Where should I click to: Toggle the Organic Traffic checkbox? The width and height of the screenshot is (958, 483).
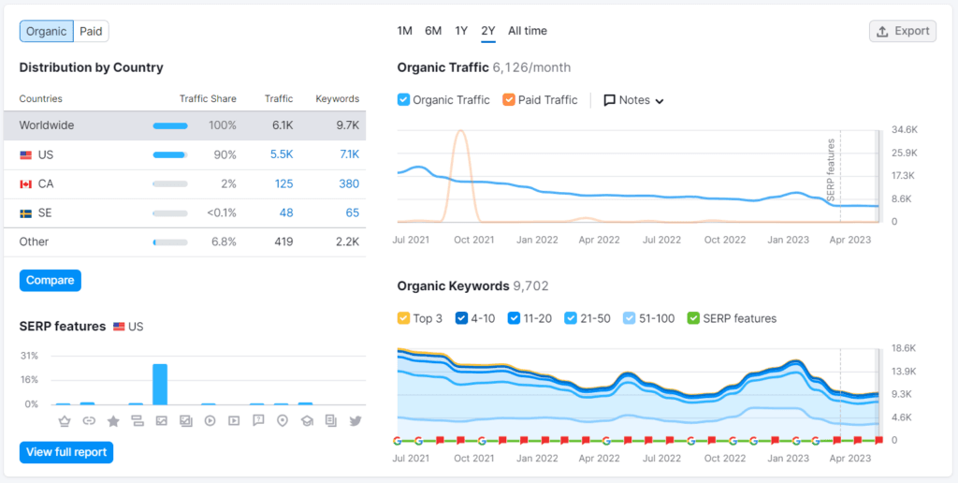(x=403, y=99)
